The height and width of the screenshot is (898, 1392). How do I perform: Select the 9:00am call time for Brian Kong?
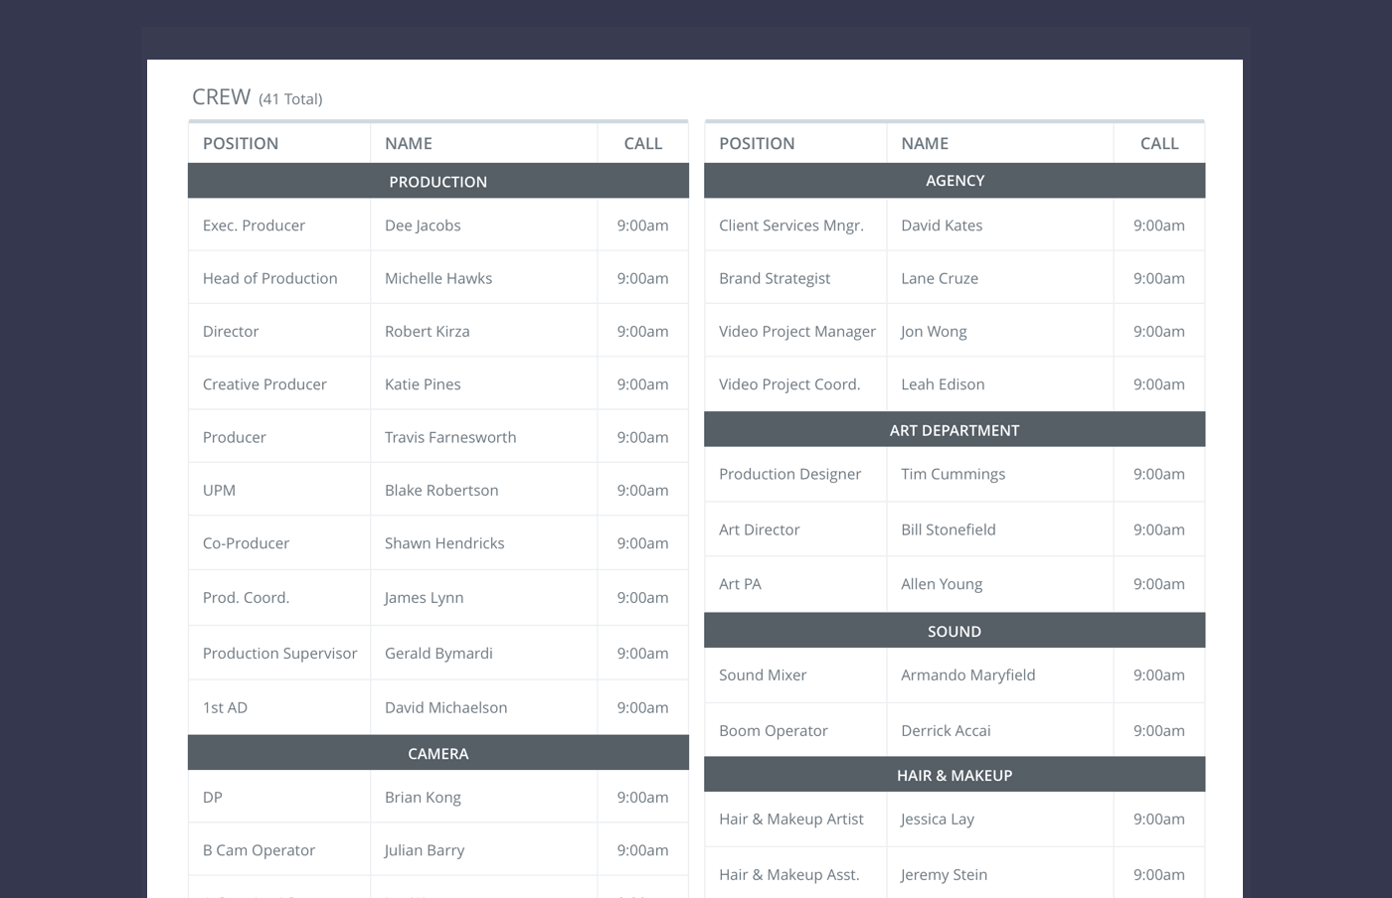pos(642,797)
